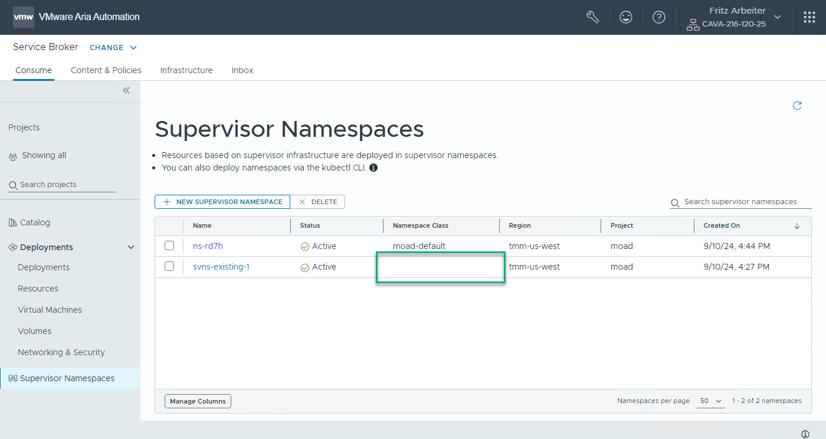The height and width of the screenshot is (439, 826).
Task: Click the search projects magnifier icon
Action: [x=13, y=185]
